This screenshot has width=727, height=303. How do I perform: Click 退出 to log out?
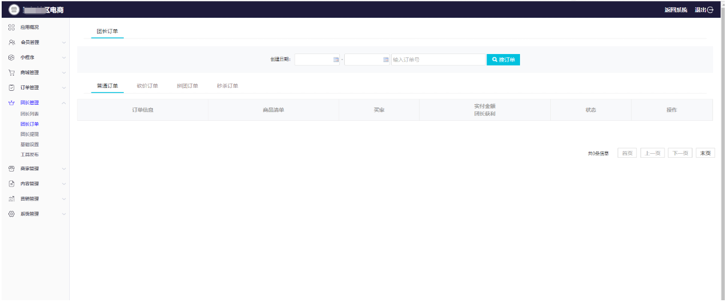tap(704, 10)
